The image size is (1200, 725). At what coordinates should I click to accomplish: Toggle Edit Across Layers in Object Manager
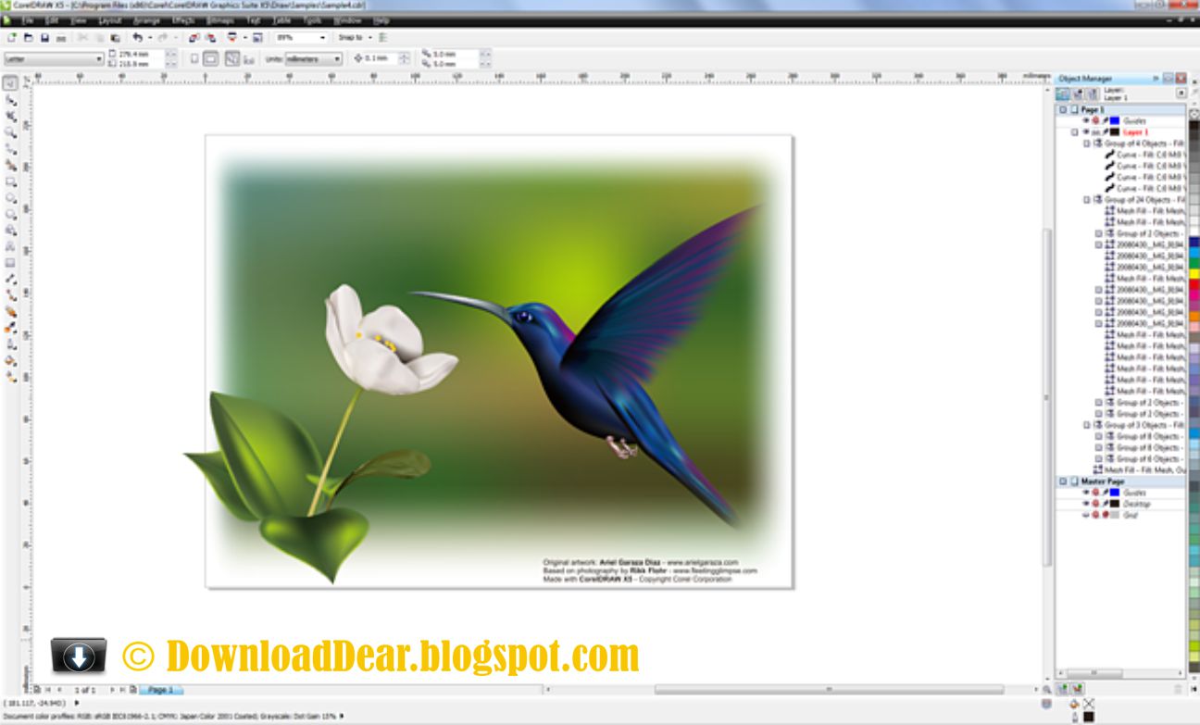pos(1078,94)
